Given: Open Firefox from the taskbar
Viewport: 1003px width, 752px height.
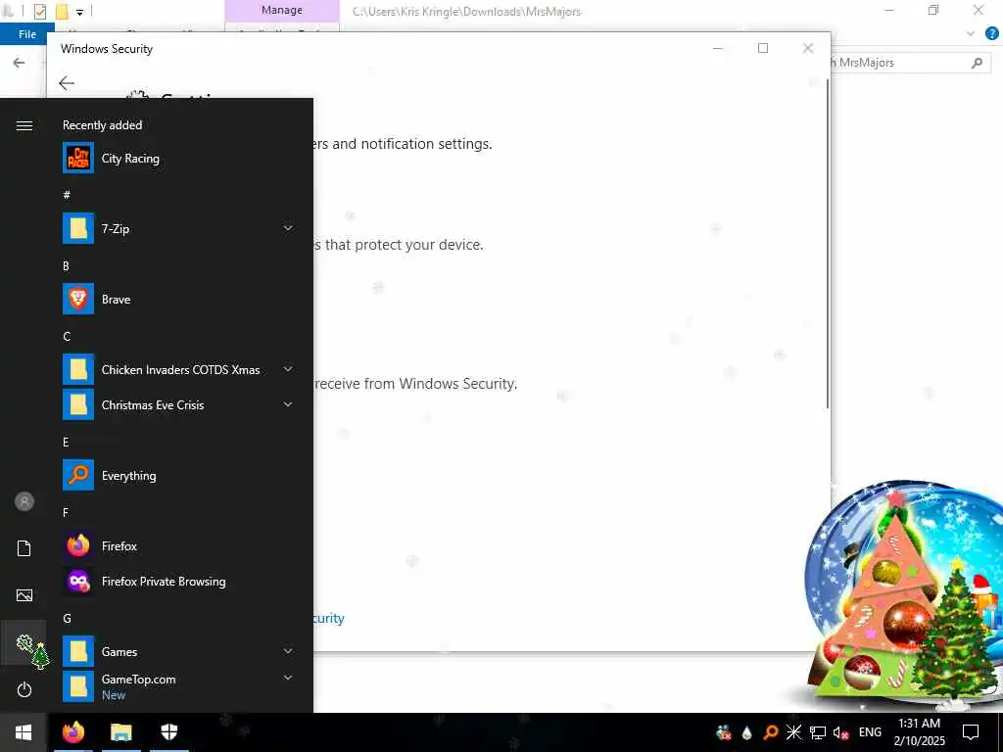Looking at the screenshot, I should pyautogui.click(x=72, y=732).
